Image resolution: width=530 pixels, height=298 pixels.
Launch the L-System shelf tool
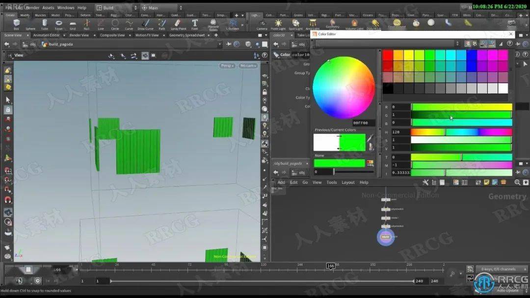point(233,25)
